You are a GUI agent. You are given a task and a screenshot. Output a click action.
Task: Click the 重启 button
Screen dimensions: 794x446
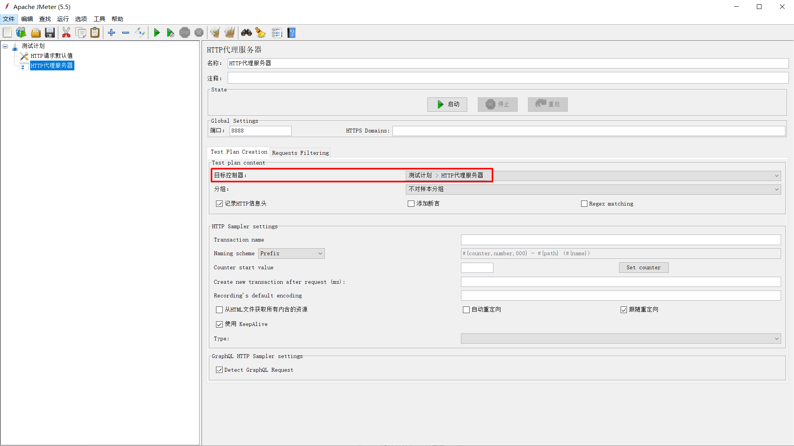548,104
